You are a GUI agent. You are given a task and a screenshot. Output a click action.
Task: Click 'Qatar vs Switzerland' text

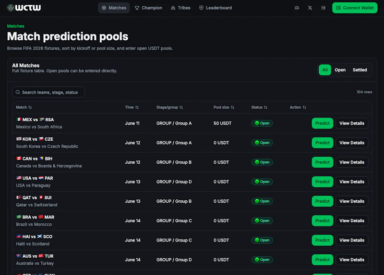(36, 205)
